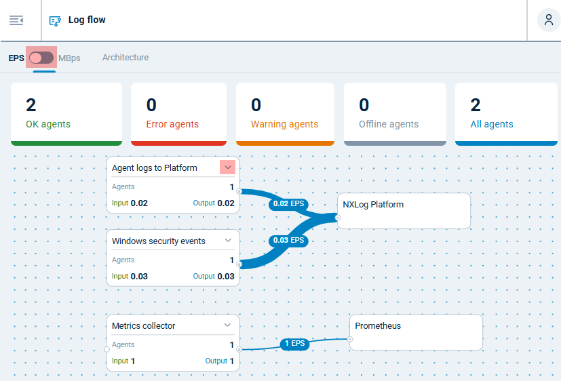The width and height of the screenshot is (561, 381).
Task: Click the 1 EPS flow badge
Action: coord(295,344)
